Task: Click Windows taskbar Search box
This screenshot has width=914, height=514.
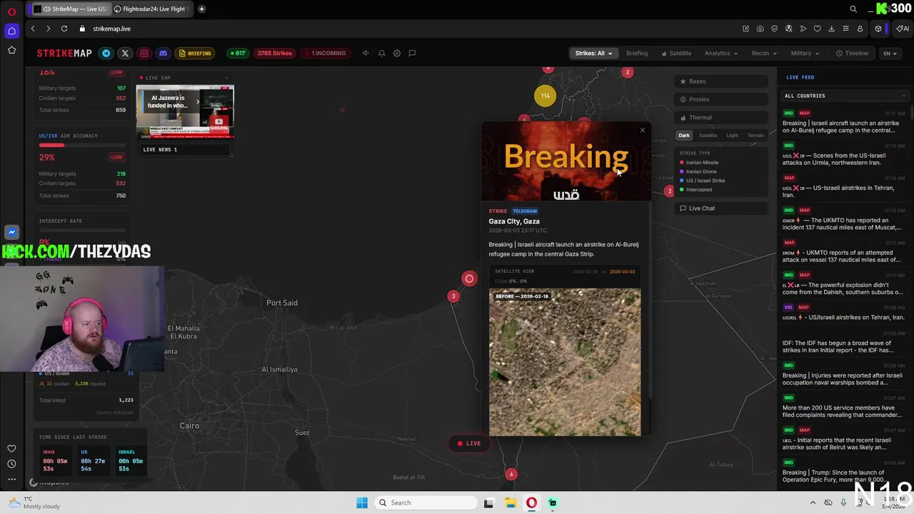Action: point(426,503)
